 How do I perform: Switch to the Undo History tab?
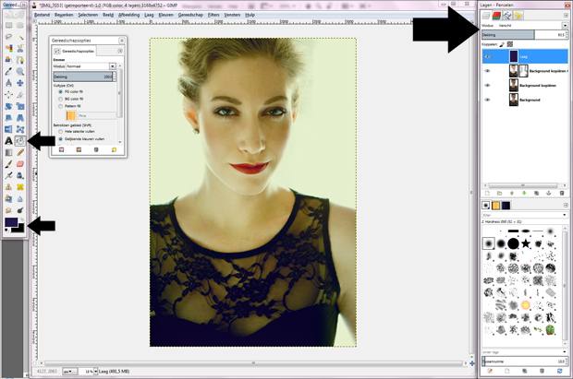[518, 15]
